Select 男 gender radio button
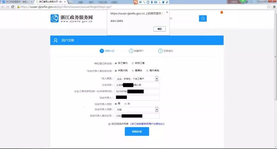Image resolution: width=277 pixels, height=149 pixels. pyautogui.click(x=116, y=104)
